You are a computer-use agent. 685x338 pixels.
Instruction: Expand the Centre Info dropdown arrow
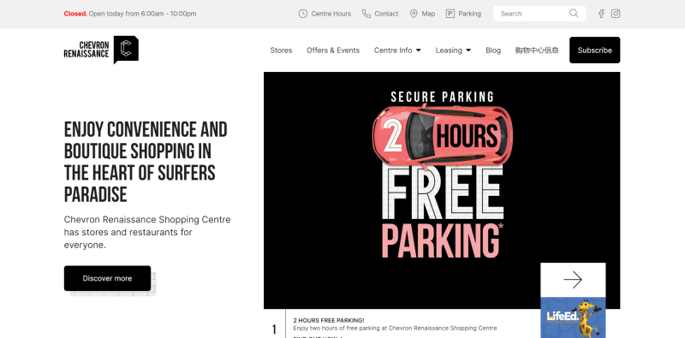[x=419, y=50]
